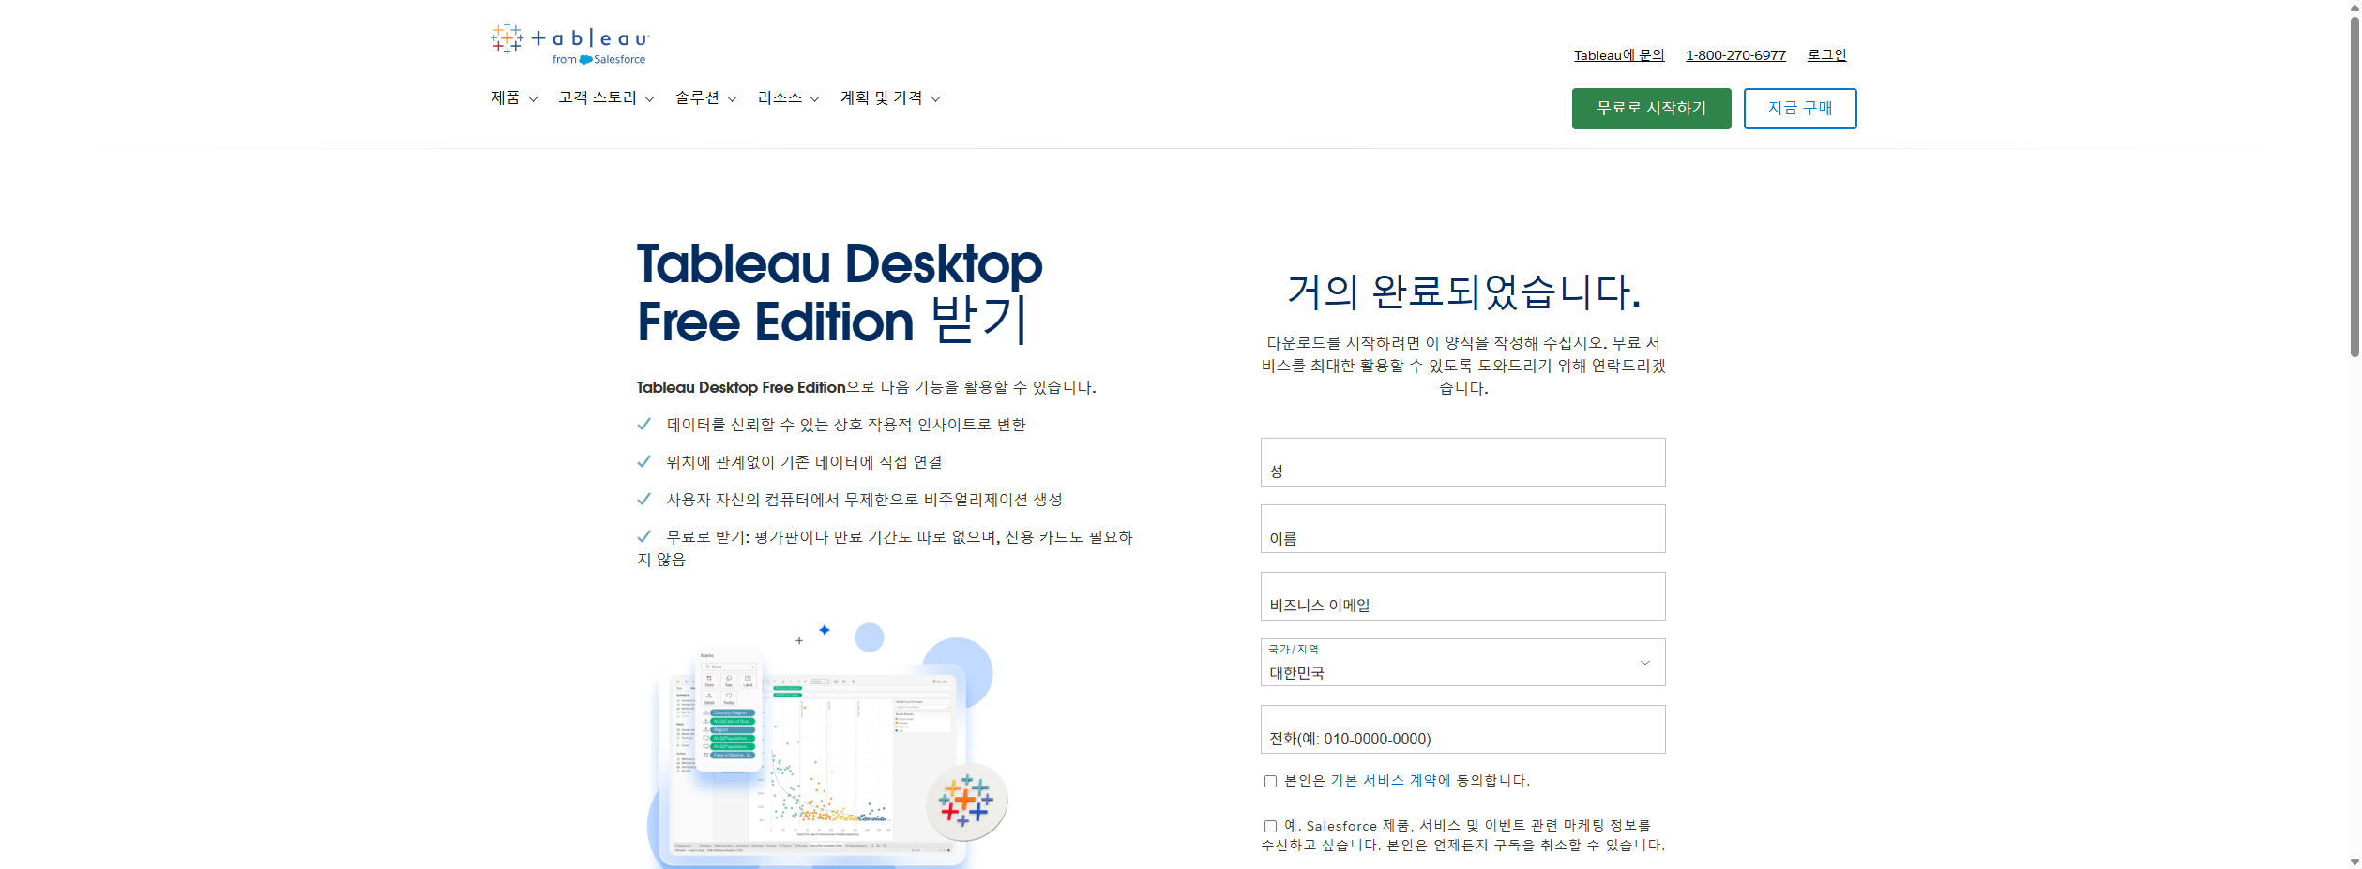Click the heading 거의 완료되었습니다.
Image resolution: width=2362 pixels, height=869 pixels.
(1463, 292)
